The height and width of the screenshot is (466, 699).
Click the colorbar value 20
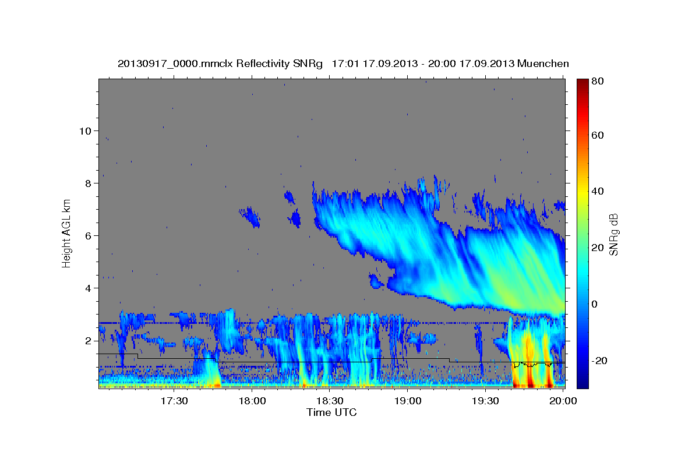(x=599, y=248)
